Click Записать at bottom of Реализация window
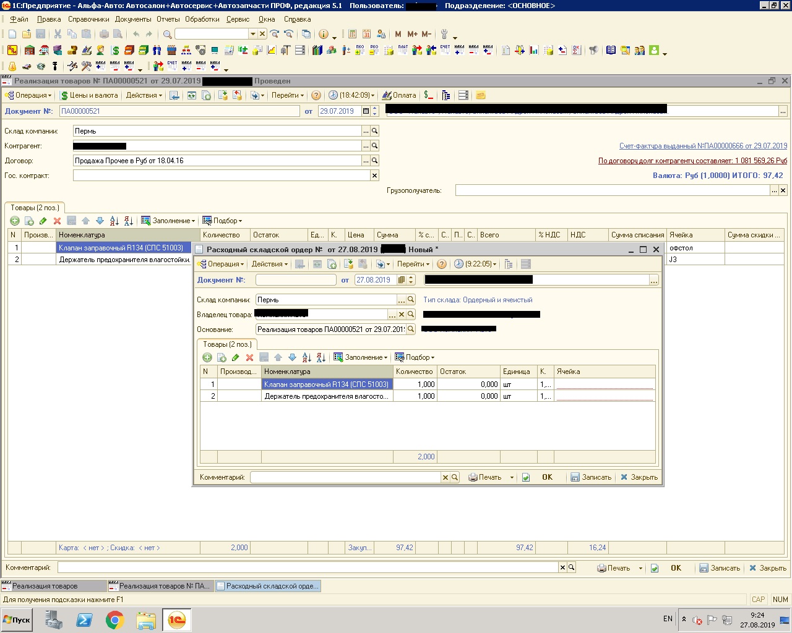792x633 pixels. click(x=720, y=568)
